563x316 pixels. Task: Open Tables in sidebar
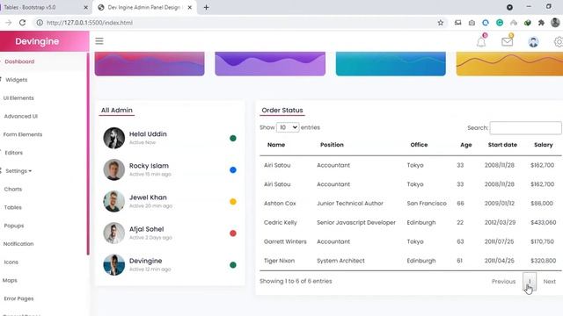(x=13, y=207)
